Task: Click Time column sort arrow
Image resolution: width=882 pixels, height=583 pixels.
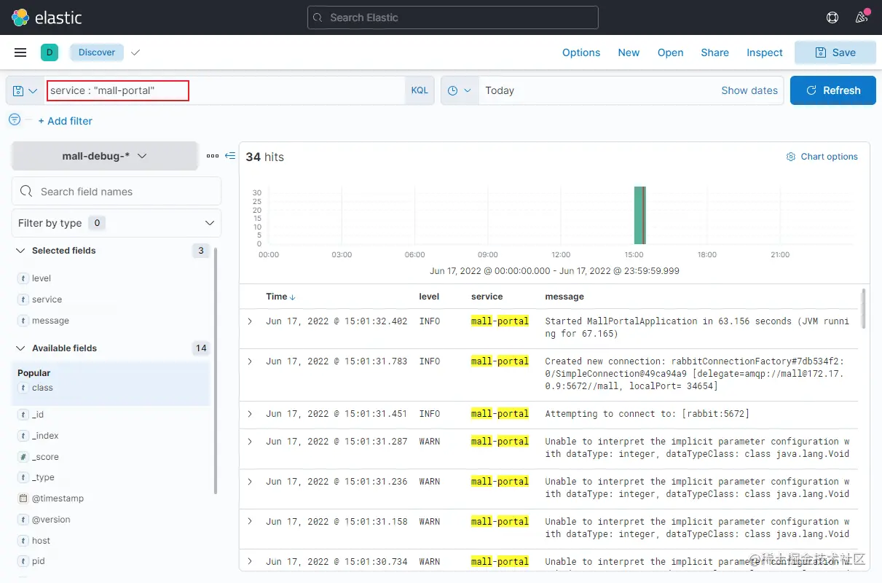Action: click(293, 297)
